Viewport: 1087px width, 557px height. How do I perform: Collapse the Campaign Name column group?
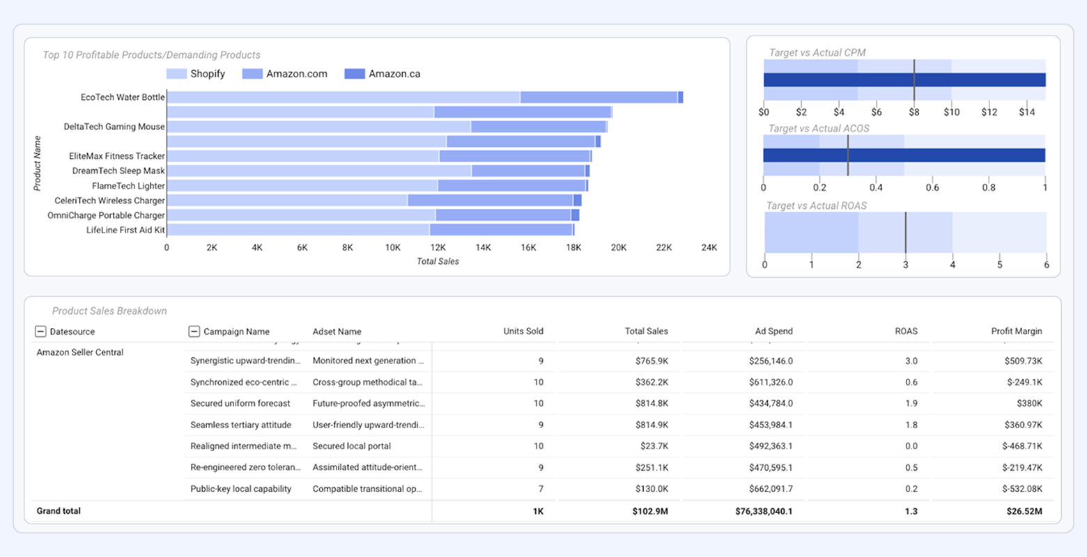192,331
